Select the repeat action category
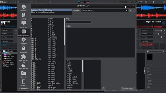 pos(74,65)
